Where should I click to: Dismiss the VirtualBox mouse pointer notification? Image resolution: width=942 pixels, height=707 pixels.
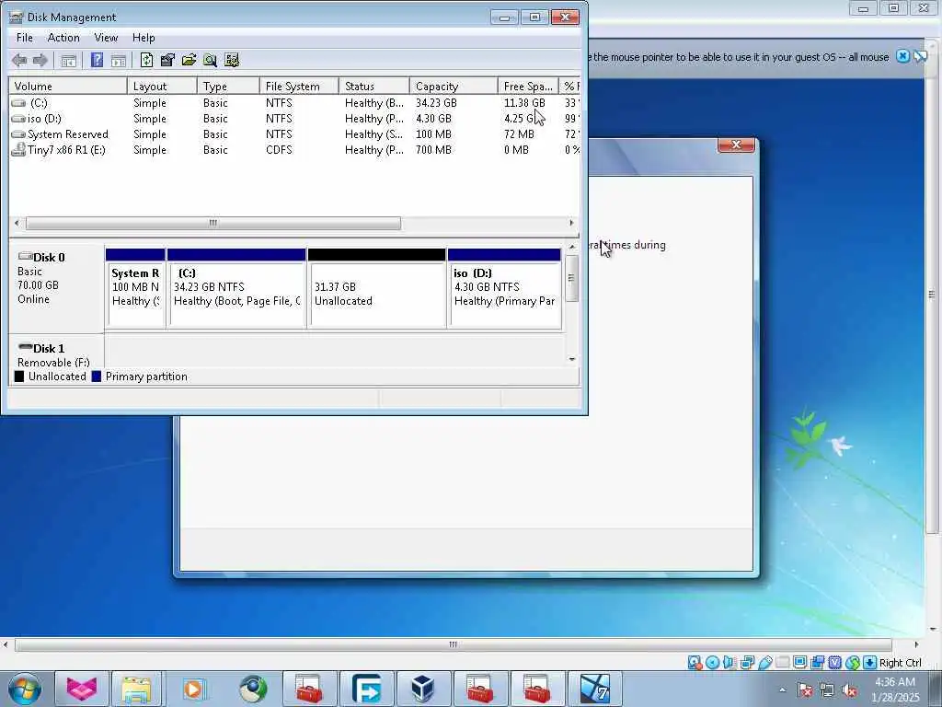[x=902, y=56]
